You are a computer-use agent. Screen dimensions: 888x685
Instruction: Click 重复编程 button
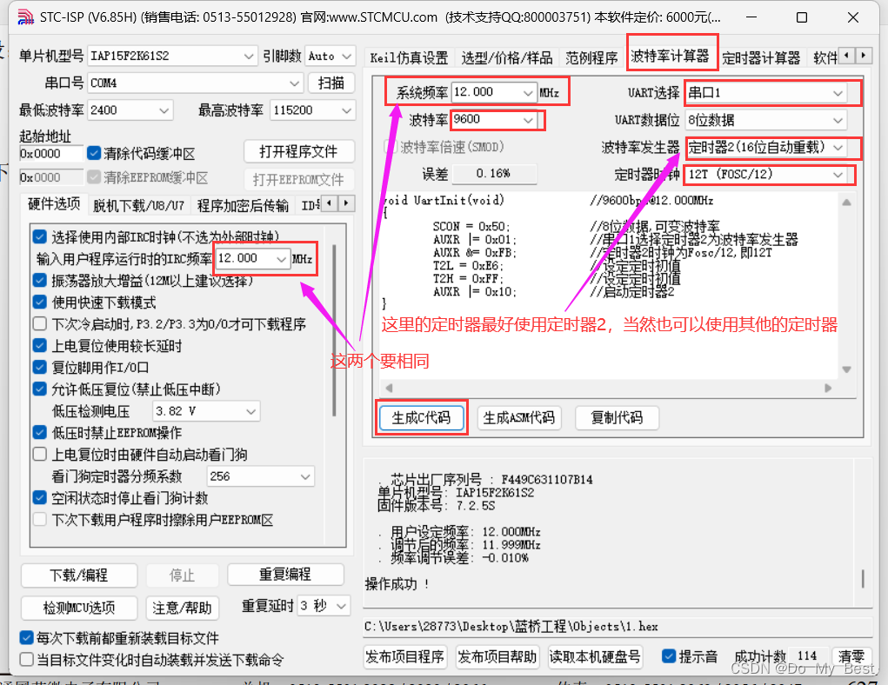(x=285, y=575)
